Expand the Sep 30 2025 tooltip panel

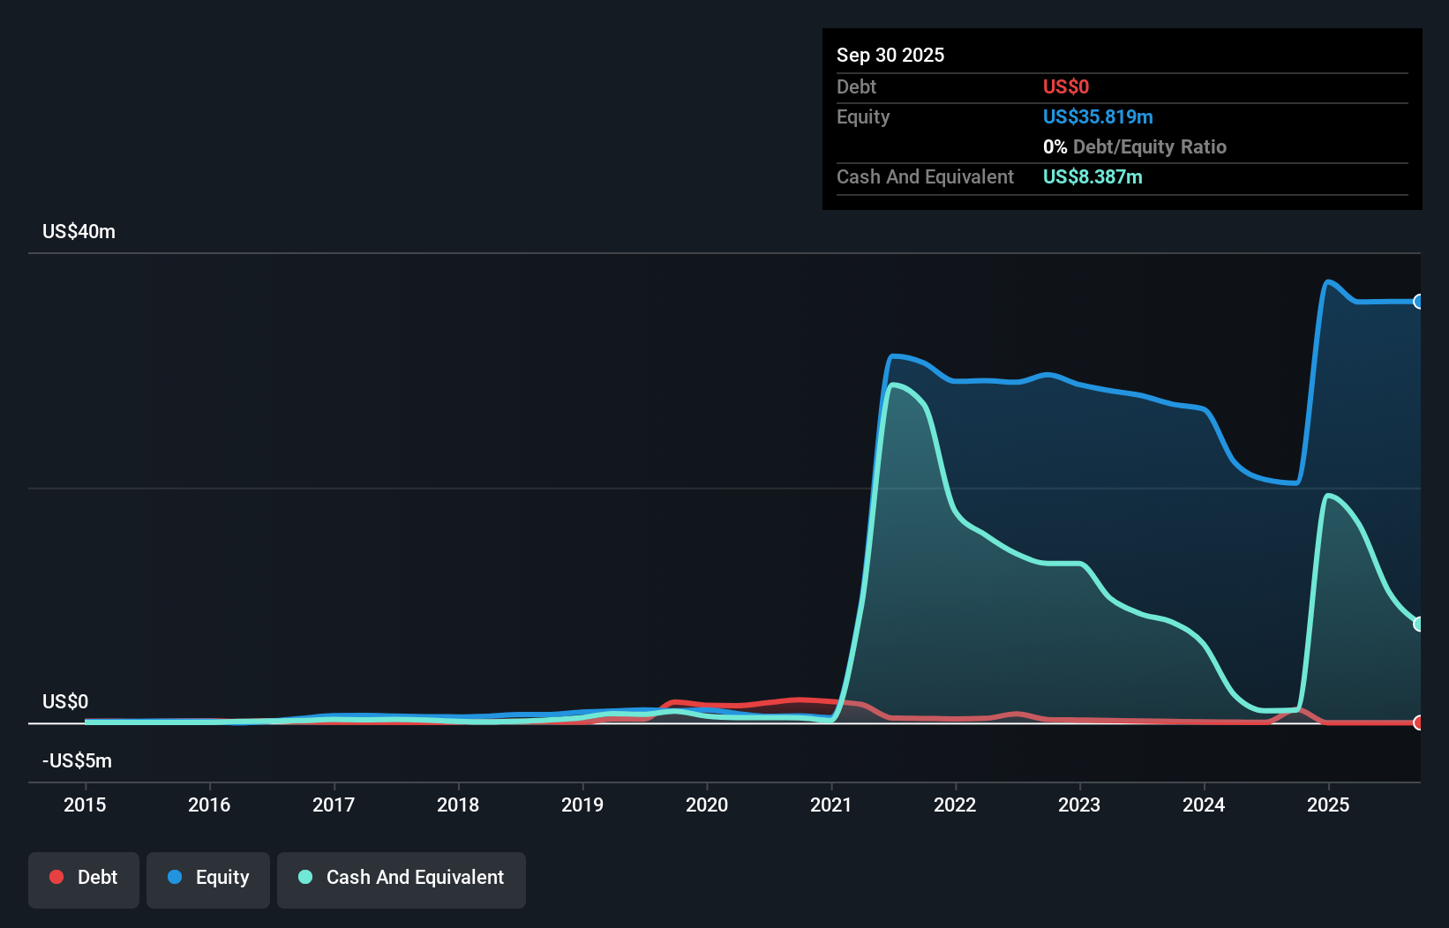tap(890, 55)
